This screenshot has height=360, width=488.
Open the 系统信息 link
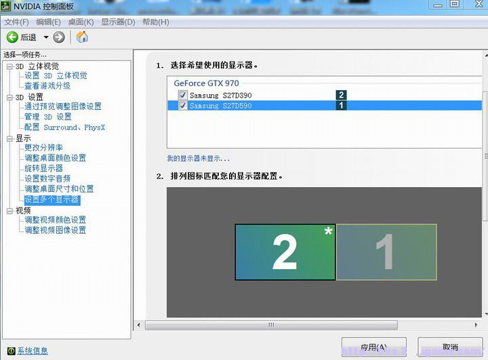[x=33, y=351]
